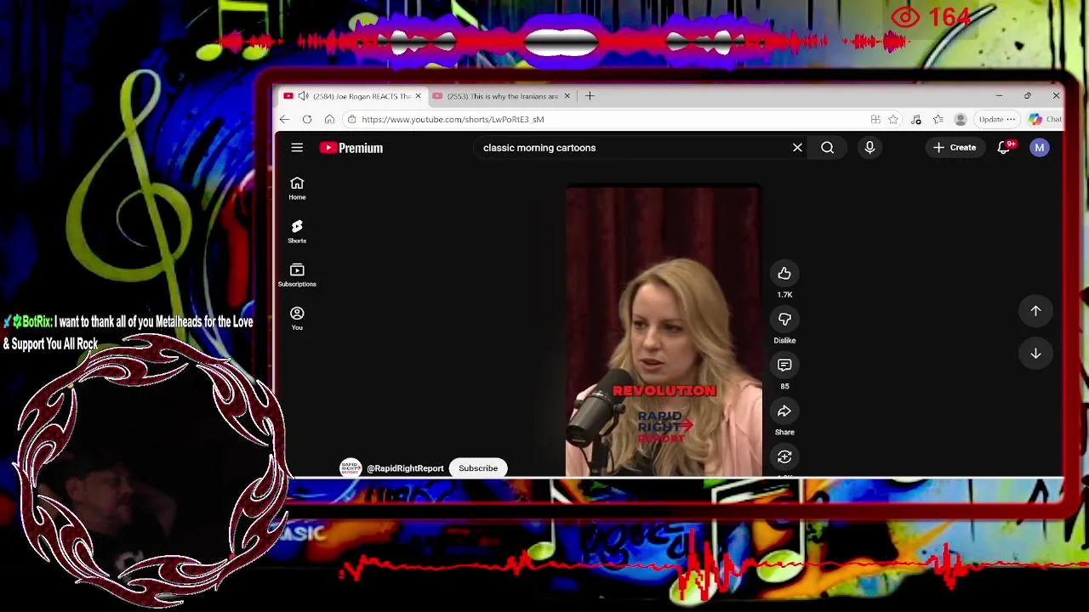
Task: Go back in the browser
Action: (285, 119)
